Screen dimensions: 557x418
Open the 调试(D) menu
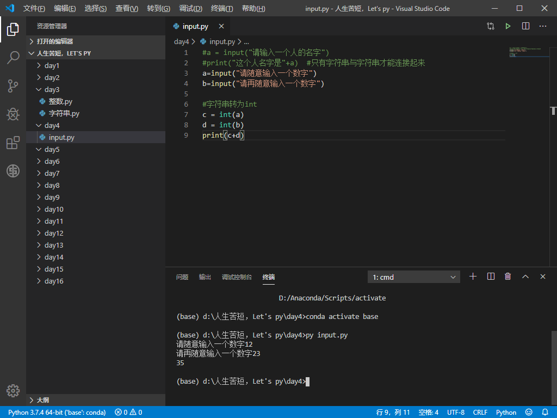click(190, 8)
